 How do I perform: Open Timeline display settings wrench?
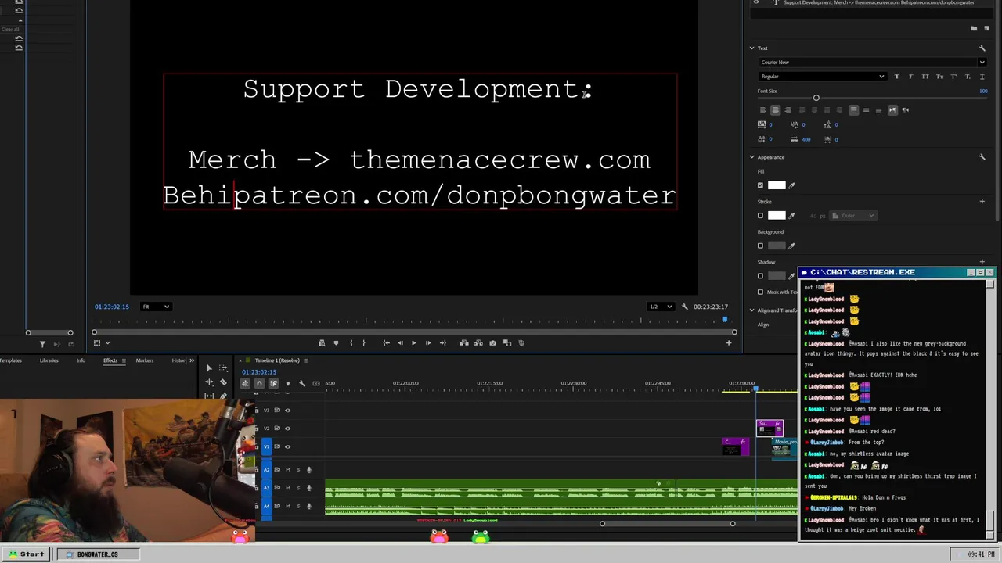point(302,383)
